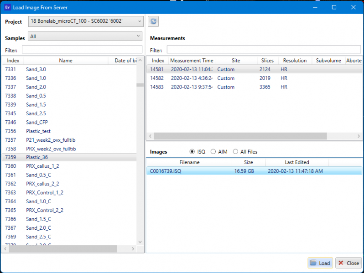Select sample Plastic_36

[x=69, y=157]
